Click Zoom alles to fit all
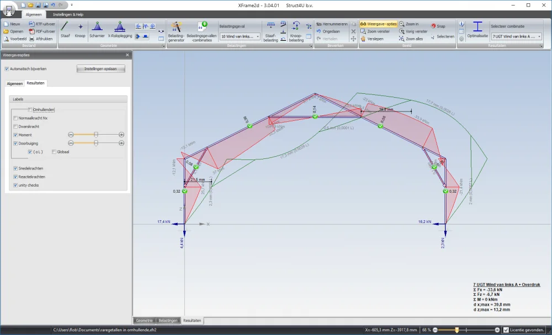 coord(411,39)
